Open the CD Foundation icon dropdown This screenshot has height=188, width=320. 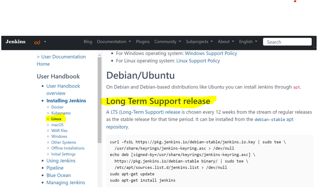coord(40,42)
